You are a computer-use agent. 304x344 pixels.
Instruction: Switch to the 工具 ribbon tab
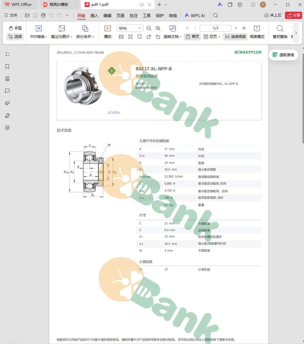point(147,16)
